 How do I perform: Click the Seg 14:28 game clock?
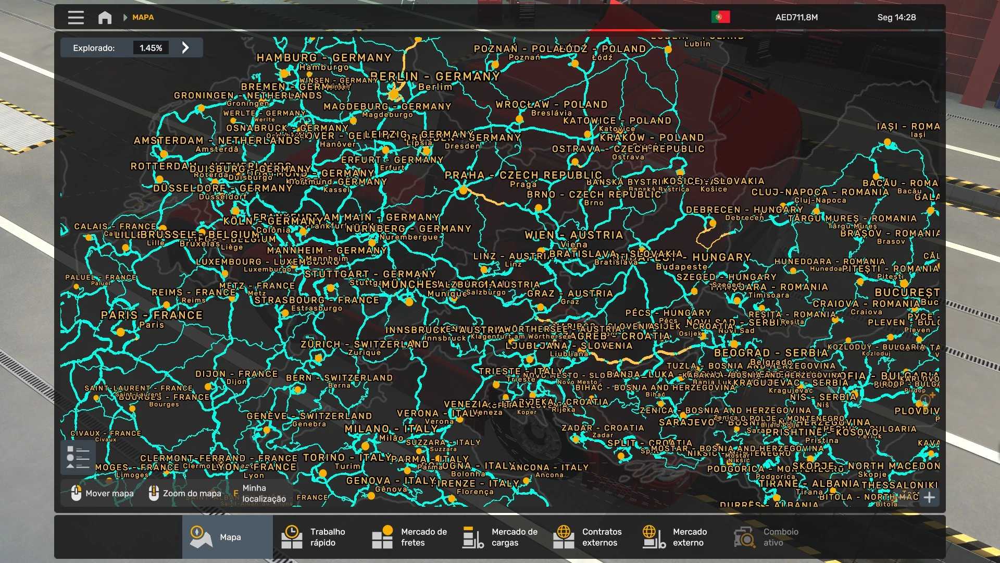(896, 17)
